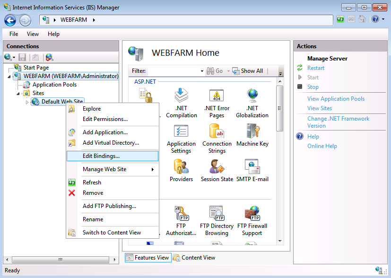The image size is (391, 278).
Task: Open the Online Help link
Action: tap(322, 146)
